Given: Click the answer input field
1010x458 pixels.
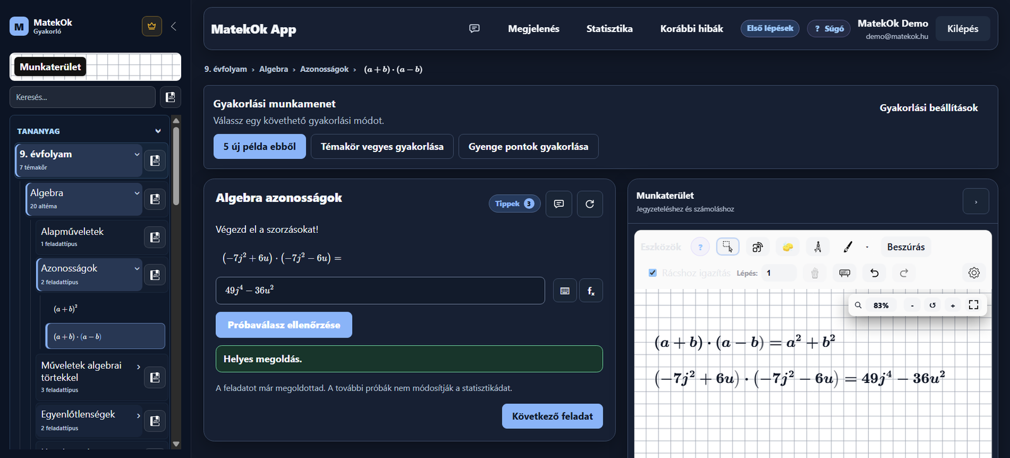Looking at the screenshot, I should pyautogui.click(x=380, y=290).
